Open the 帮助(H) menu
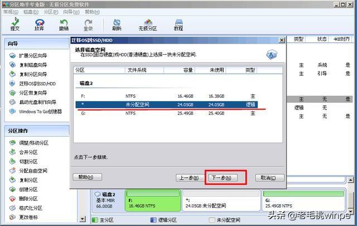The image size is (357, 226). [x=92, y=12]
